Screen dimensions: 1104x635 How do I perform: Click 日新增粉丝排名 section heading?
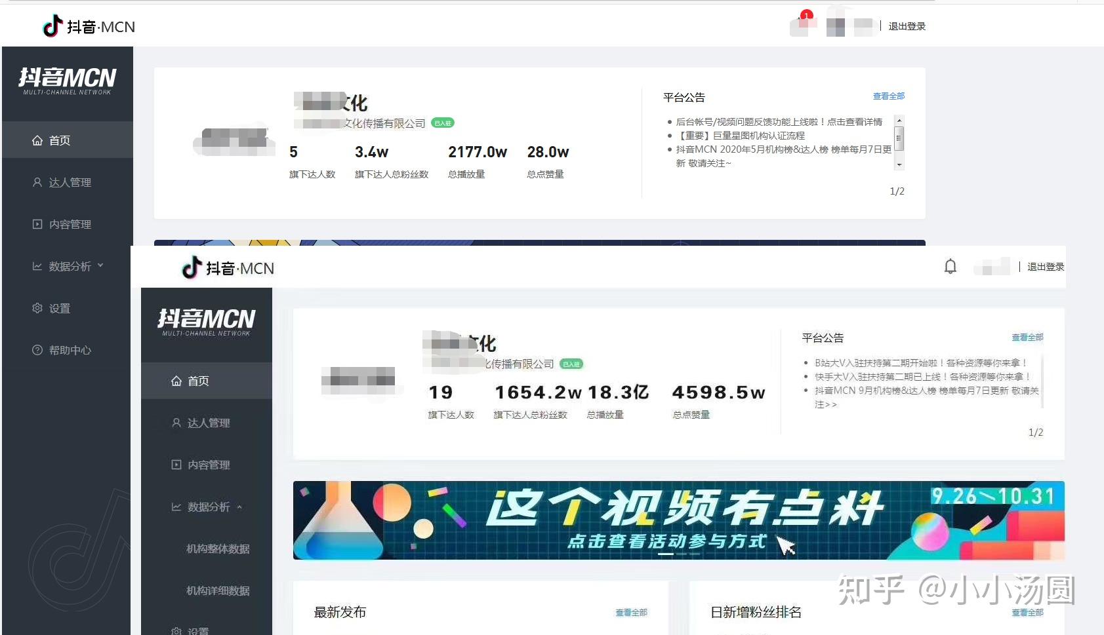click(x=756, y=612)
